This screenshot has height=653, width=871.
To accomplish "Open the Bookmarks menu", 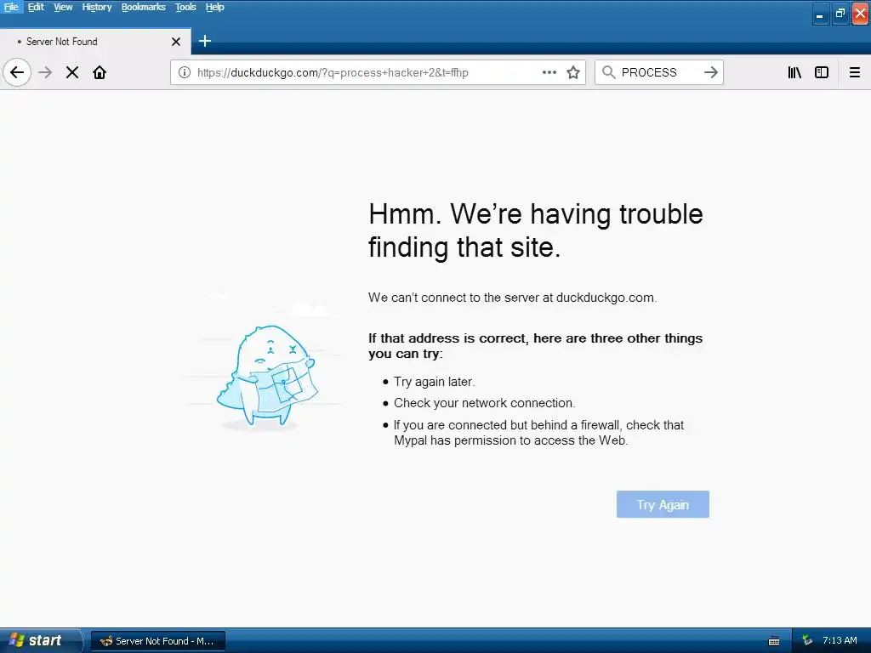I will [143, 7].
